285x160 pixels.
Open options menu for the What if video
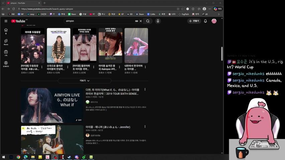point(145,90)
